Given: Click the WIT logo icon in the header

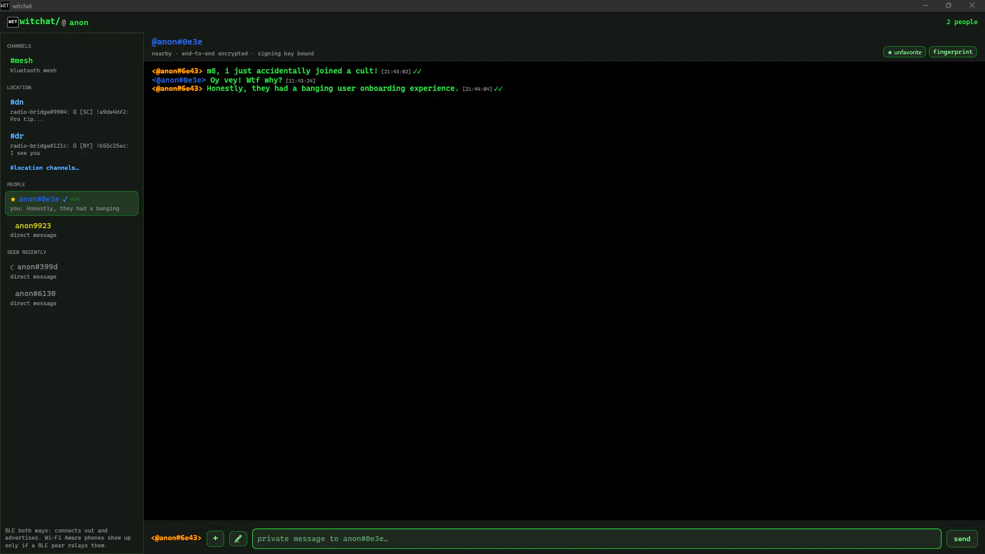Looking at the screenshot, I should coord(13,22).
